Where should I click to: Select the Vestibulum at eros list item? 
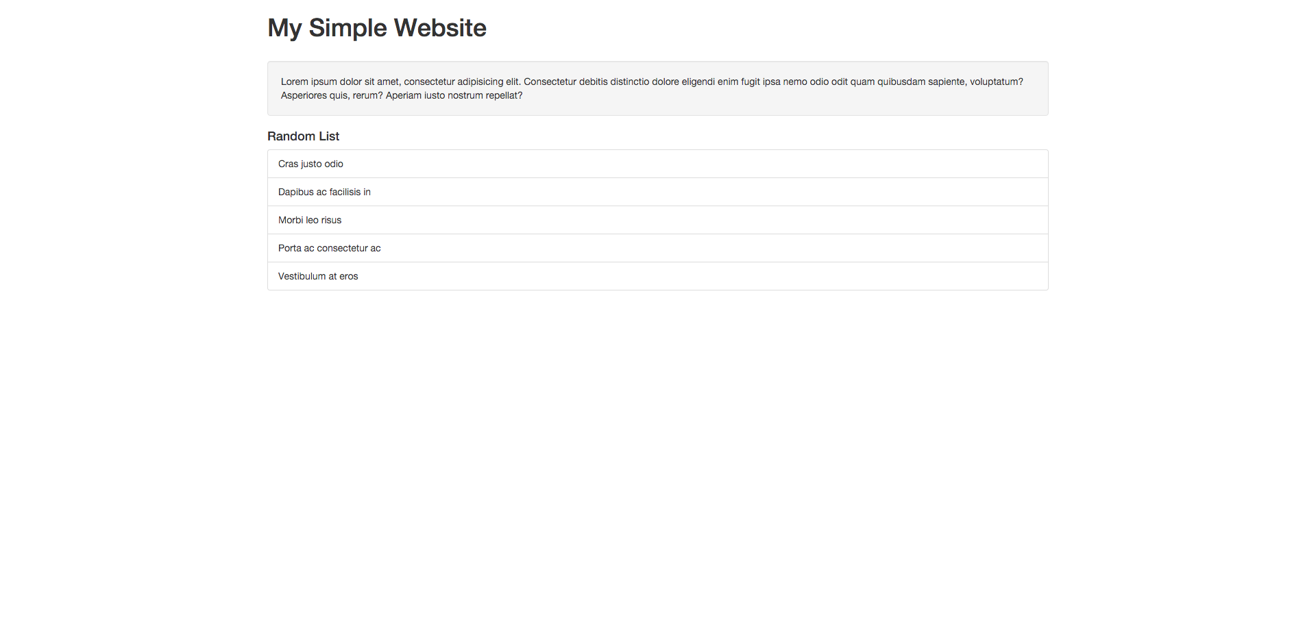pos(318,276)
